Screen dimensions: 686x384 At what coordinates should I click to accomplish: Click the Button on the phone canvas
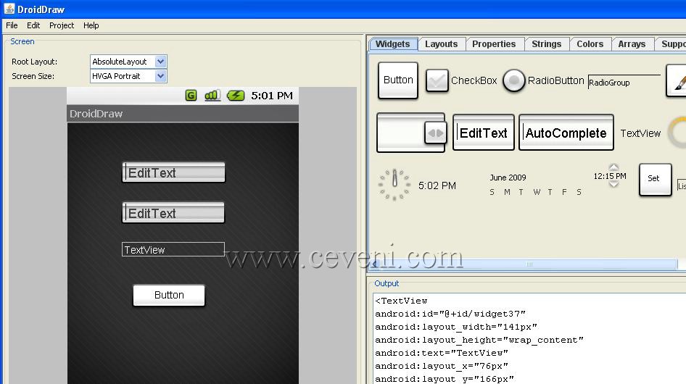point(169,295)
